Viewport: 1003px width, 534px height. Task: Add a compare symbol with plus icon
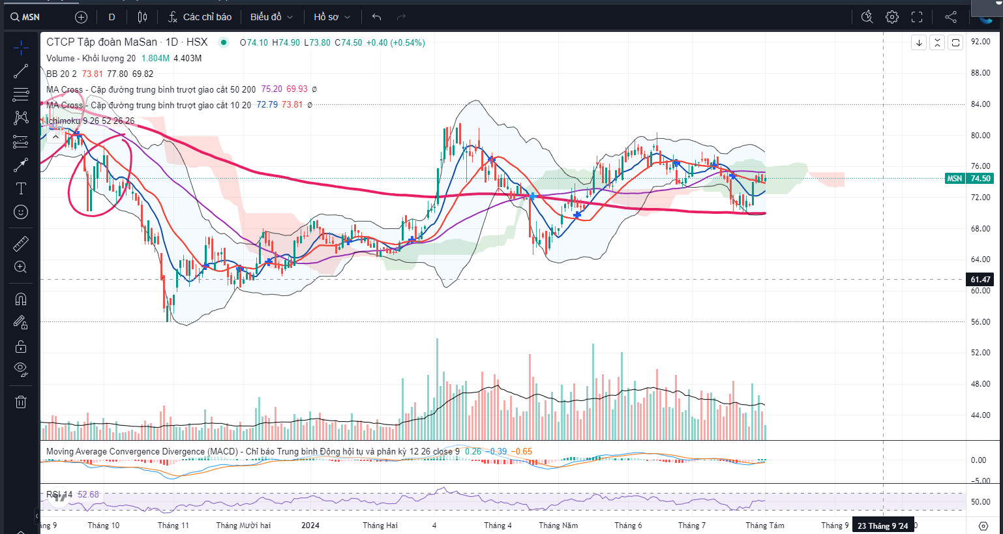tap(81, 17)
